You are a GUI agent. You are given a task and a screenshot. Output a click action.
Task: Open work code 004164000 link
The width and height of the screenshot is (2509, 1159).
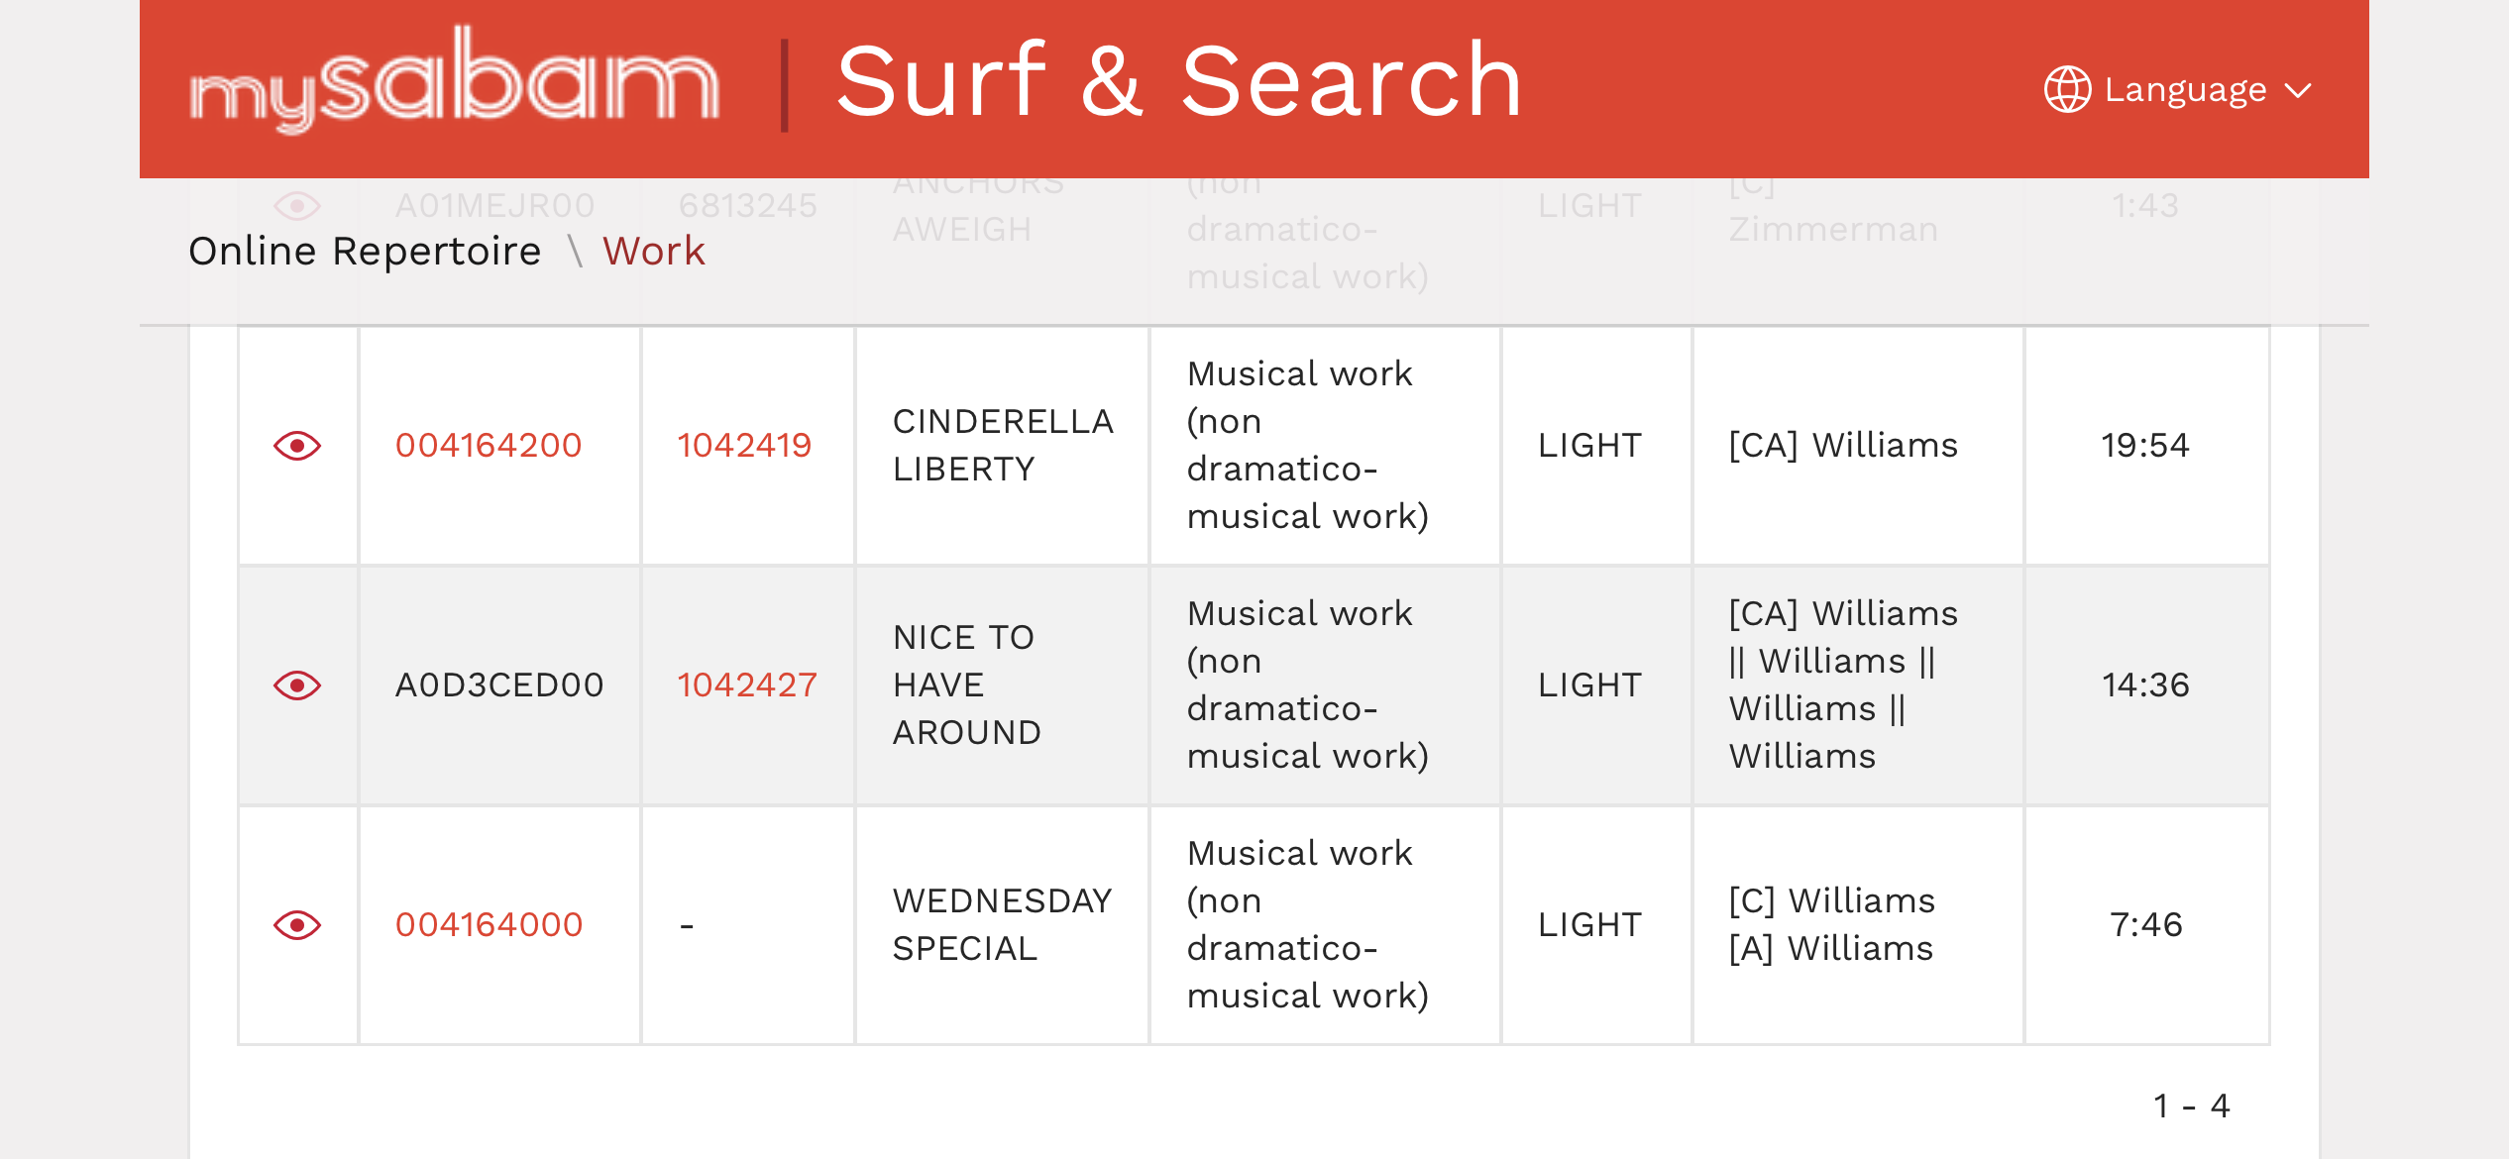(489, 925)
